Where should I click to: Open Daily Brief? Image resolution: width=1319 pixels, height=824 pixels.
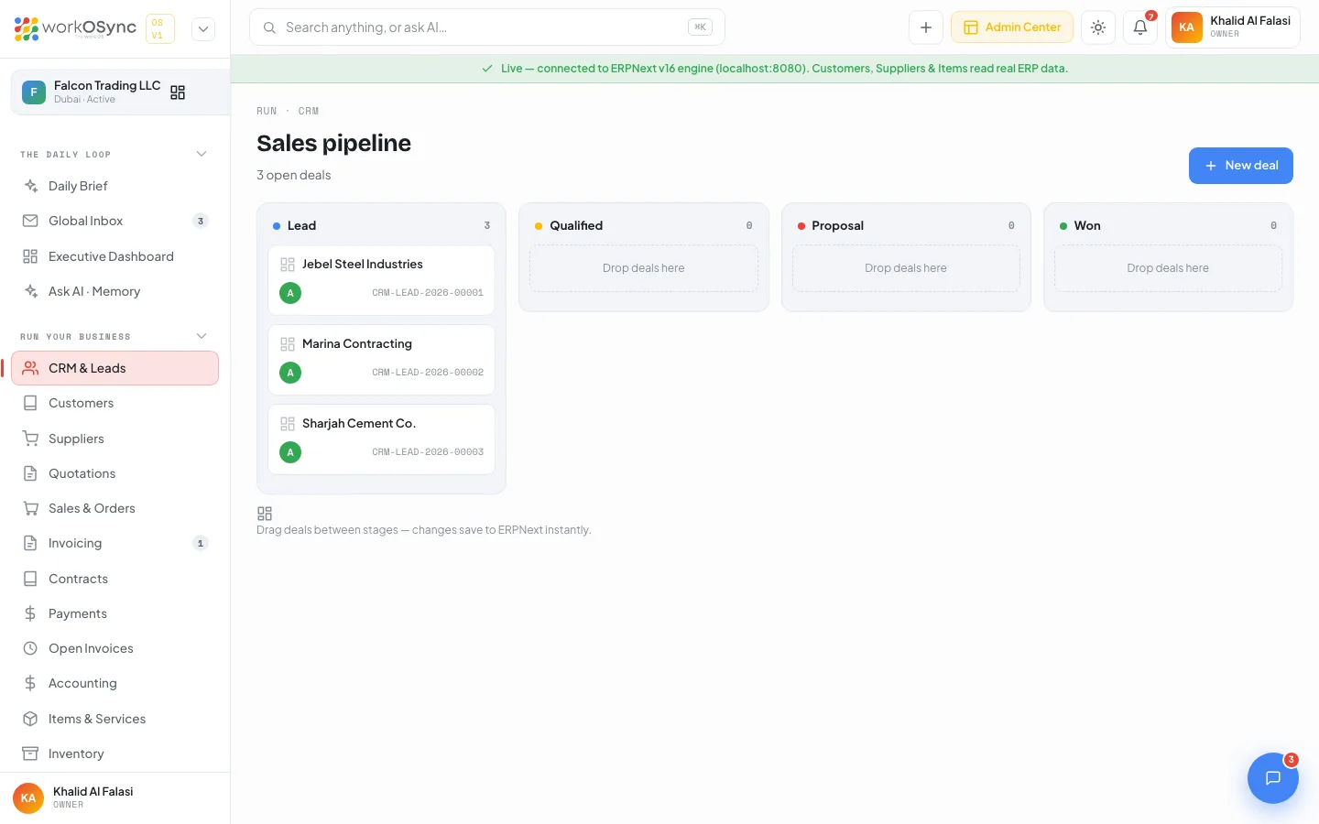(114, 186)
